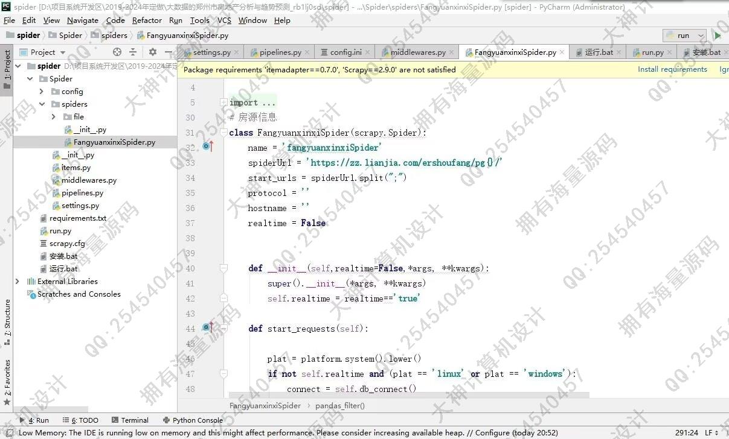Image resolution: width=729 pixels, height=439 pixels.
Task: Click the green Run arrow in toolbar
Action: coord(718,36)
